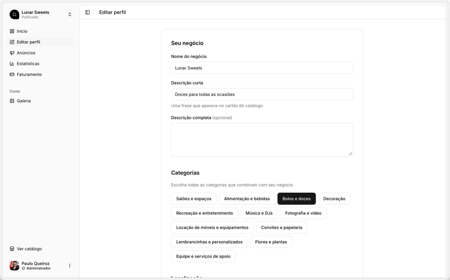Open Galeria in sidebar
The width and height of the screenshot is (450, 280).
point(41,101)
